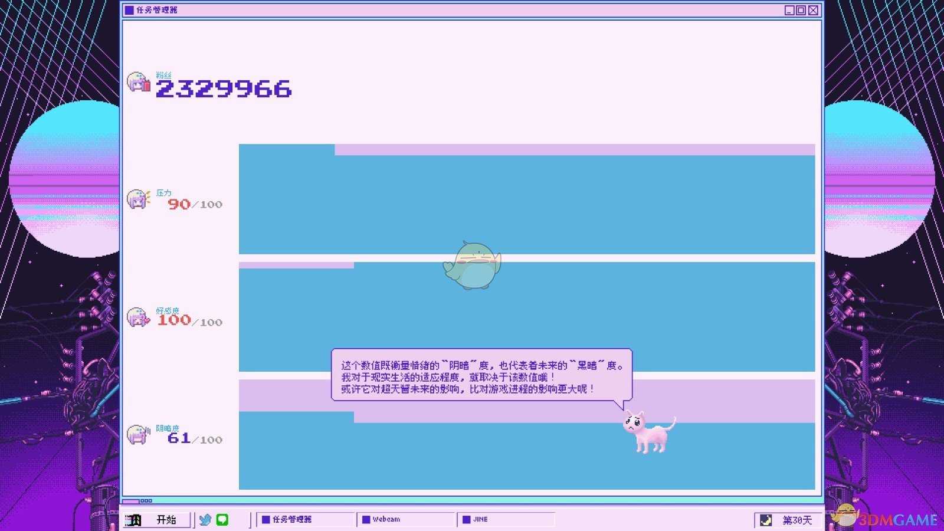Image resolution: width=944 pixels, height=531 pixels.
Task: Open the green chat bubble icon
Action: [x=222, y=520]
